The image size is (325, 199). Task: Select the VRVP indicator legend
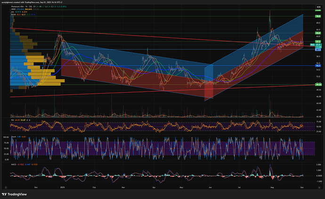click(x=13, y=9)
